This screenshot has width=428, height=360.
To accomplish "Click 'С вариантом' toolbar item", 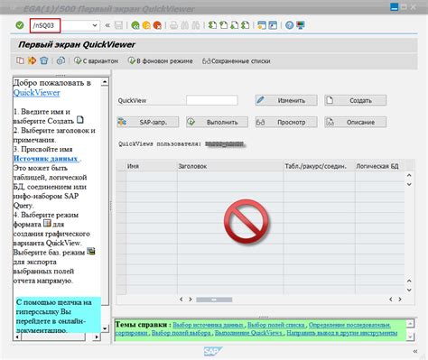I will (x=97, y=61).
